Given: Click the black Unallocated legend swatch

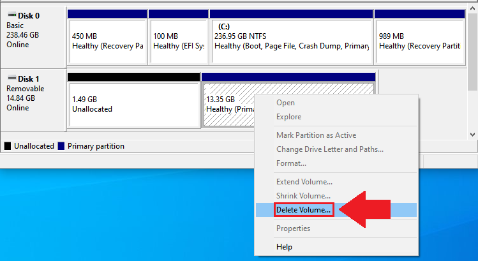Looking at the screenshot, I should pos(7,146).
